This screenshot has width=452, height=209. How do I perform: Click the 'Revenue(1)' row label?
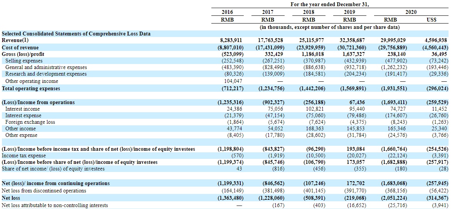coord(15,40)
